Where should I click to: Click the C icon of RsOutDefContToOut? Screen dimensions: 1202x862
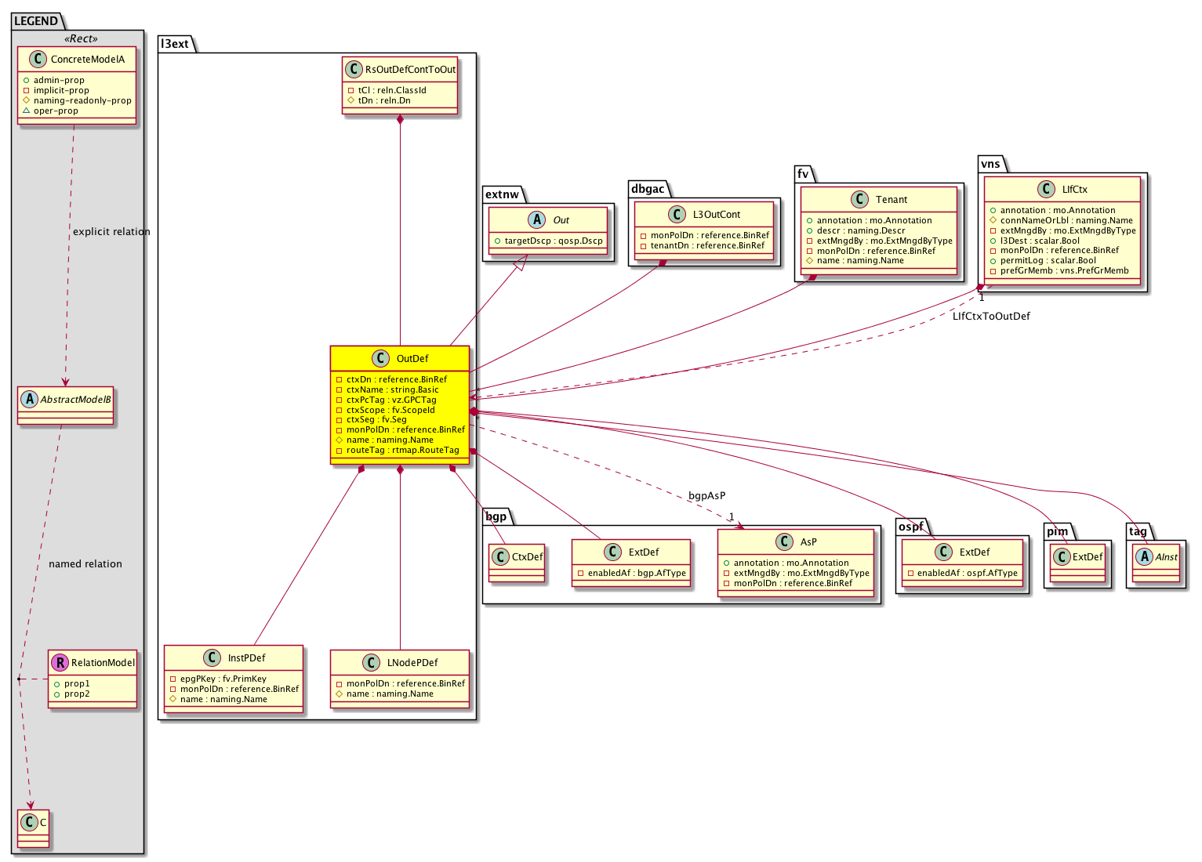click(x=354, y=69)
